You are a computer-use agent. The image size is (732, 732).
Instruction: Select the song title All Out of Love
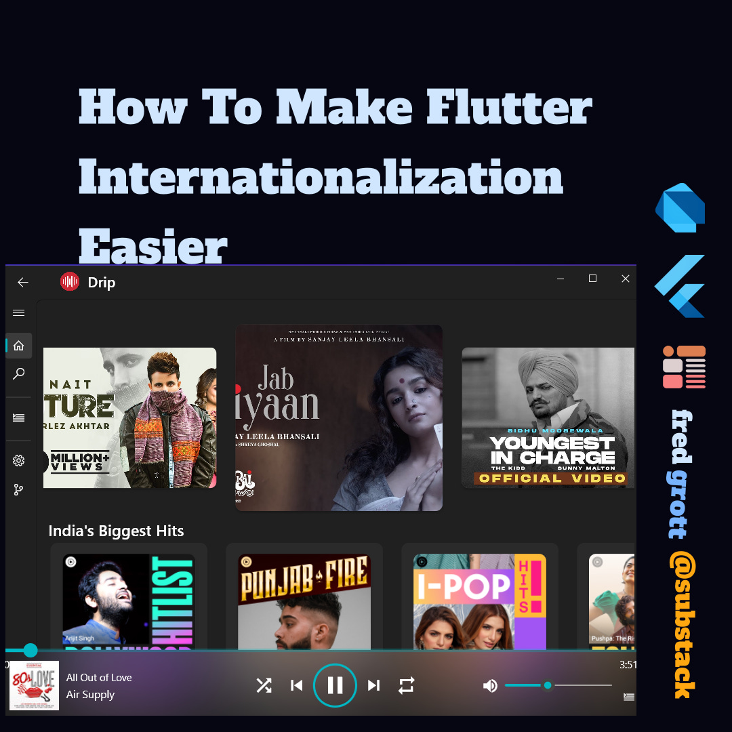[98, 677]
